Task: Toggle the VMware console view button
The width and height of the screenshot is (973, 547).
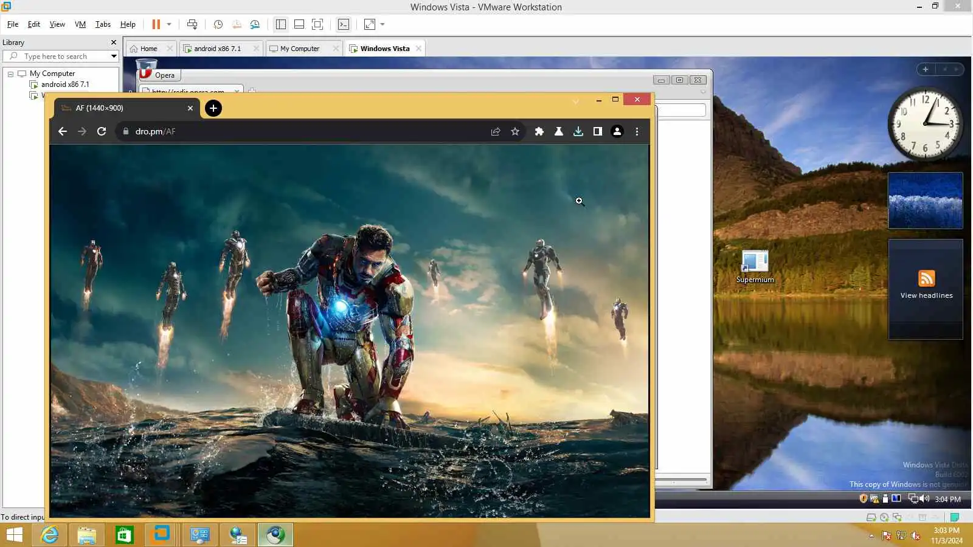Action: [344, 24]
